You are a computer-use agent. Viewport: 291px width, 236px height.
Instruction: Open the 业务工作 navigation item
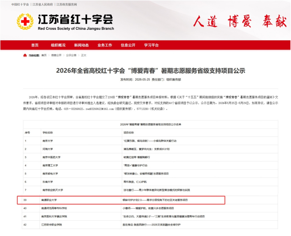[105, 45]
